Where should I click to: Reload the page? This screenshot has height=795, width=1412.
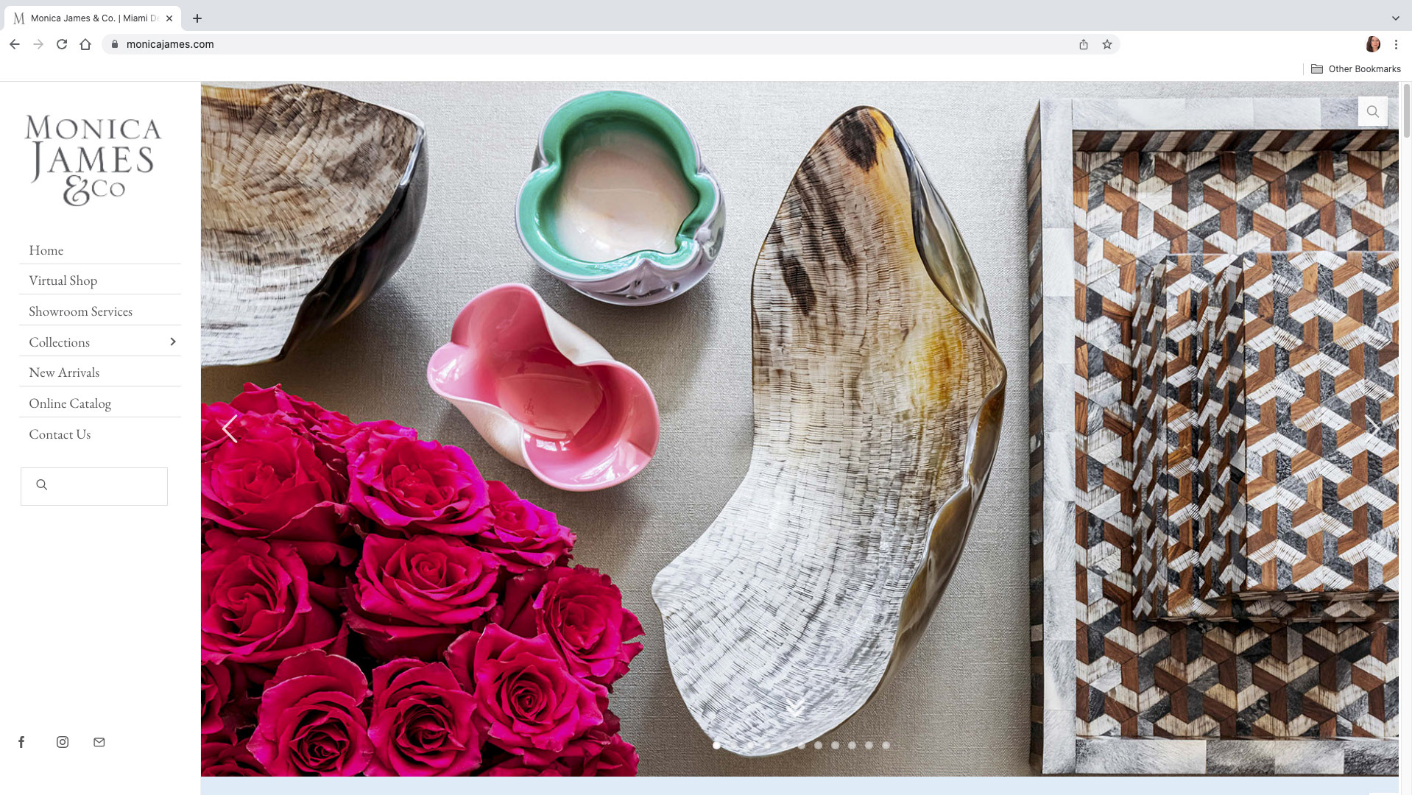pos(62,44)
